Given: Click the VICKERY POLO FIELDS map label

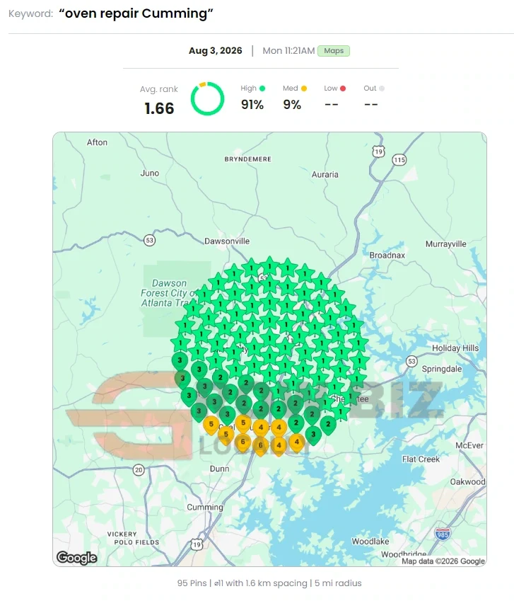Looking at the screenshot, I should point(133,538).
